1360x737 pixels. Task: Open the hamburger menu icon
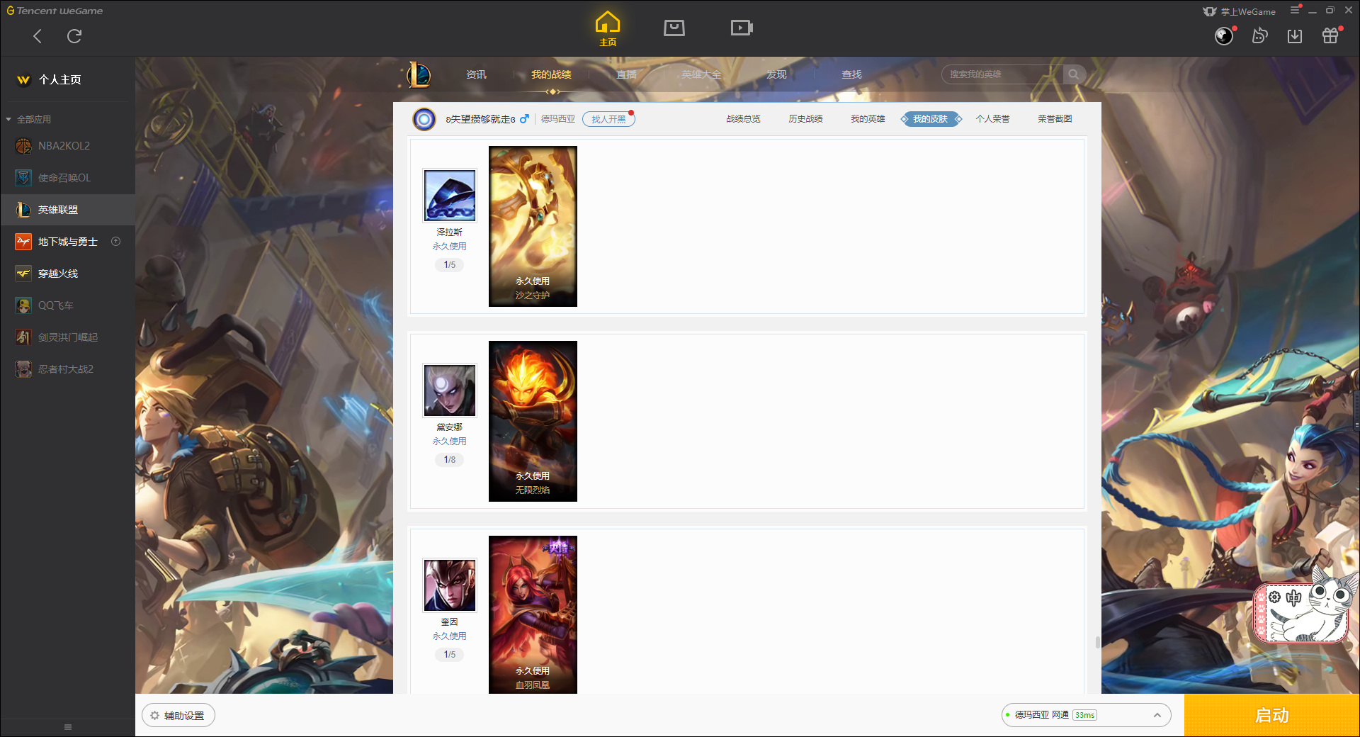pos(1295,11)
